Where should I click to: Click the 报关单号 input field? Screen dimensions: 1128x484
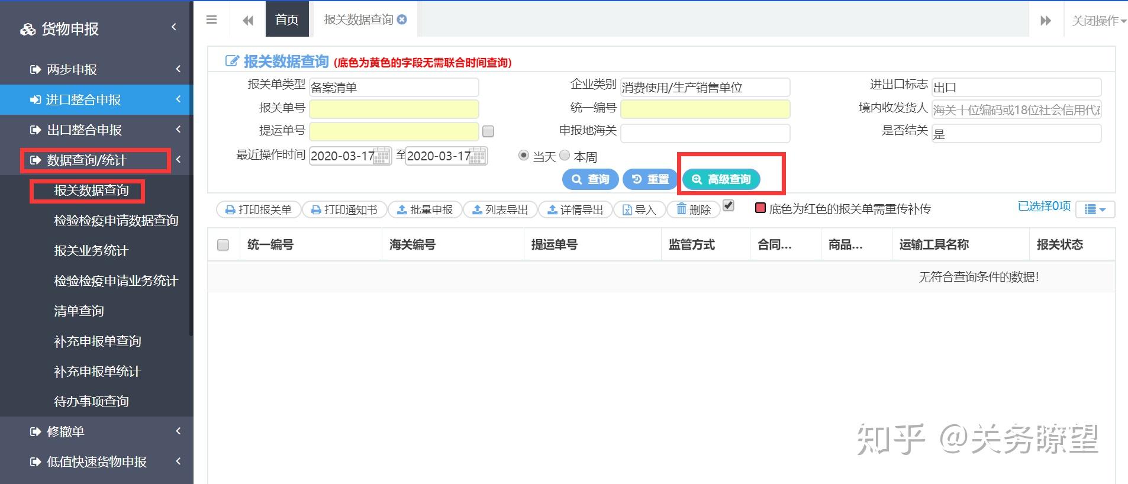coord(394,109)
